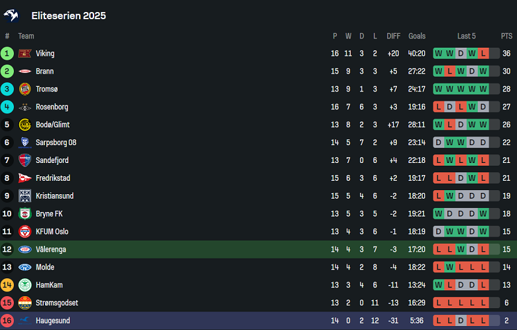This screenshot has width=517, height=330.
Task: Click Bodø/Glimt yellow crest icon
Action: click(25, 125)
